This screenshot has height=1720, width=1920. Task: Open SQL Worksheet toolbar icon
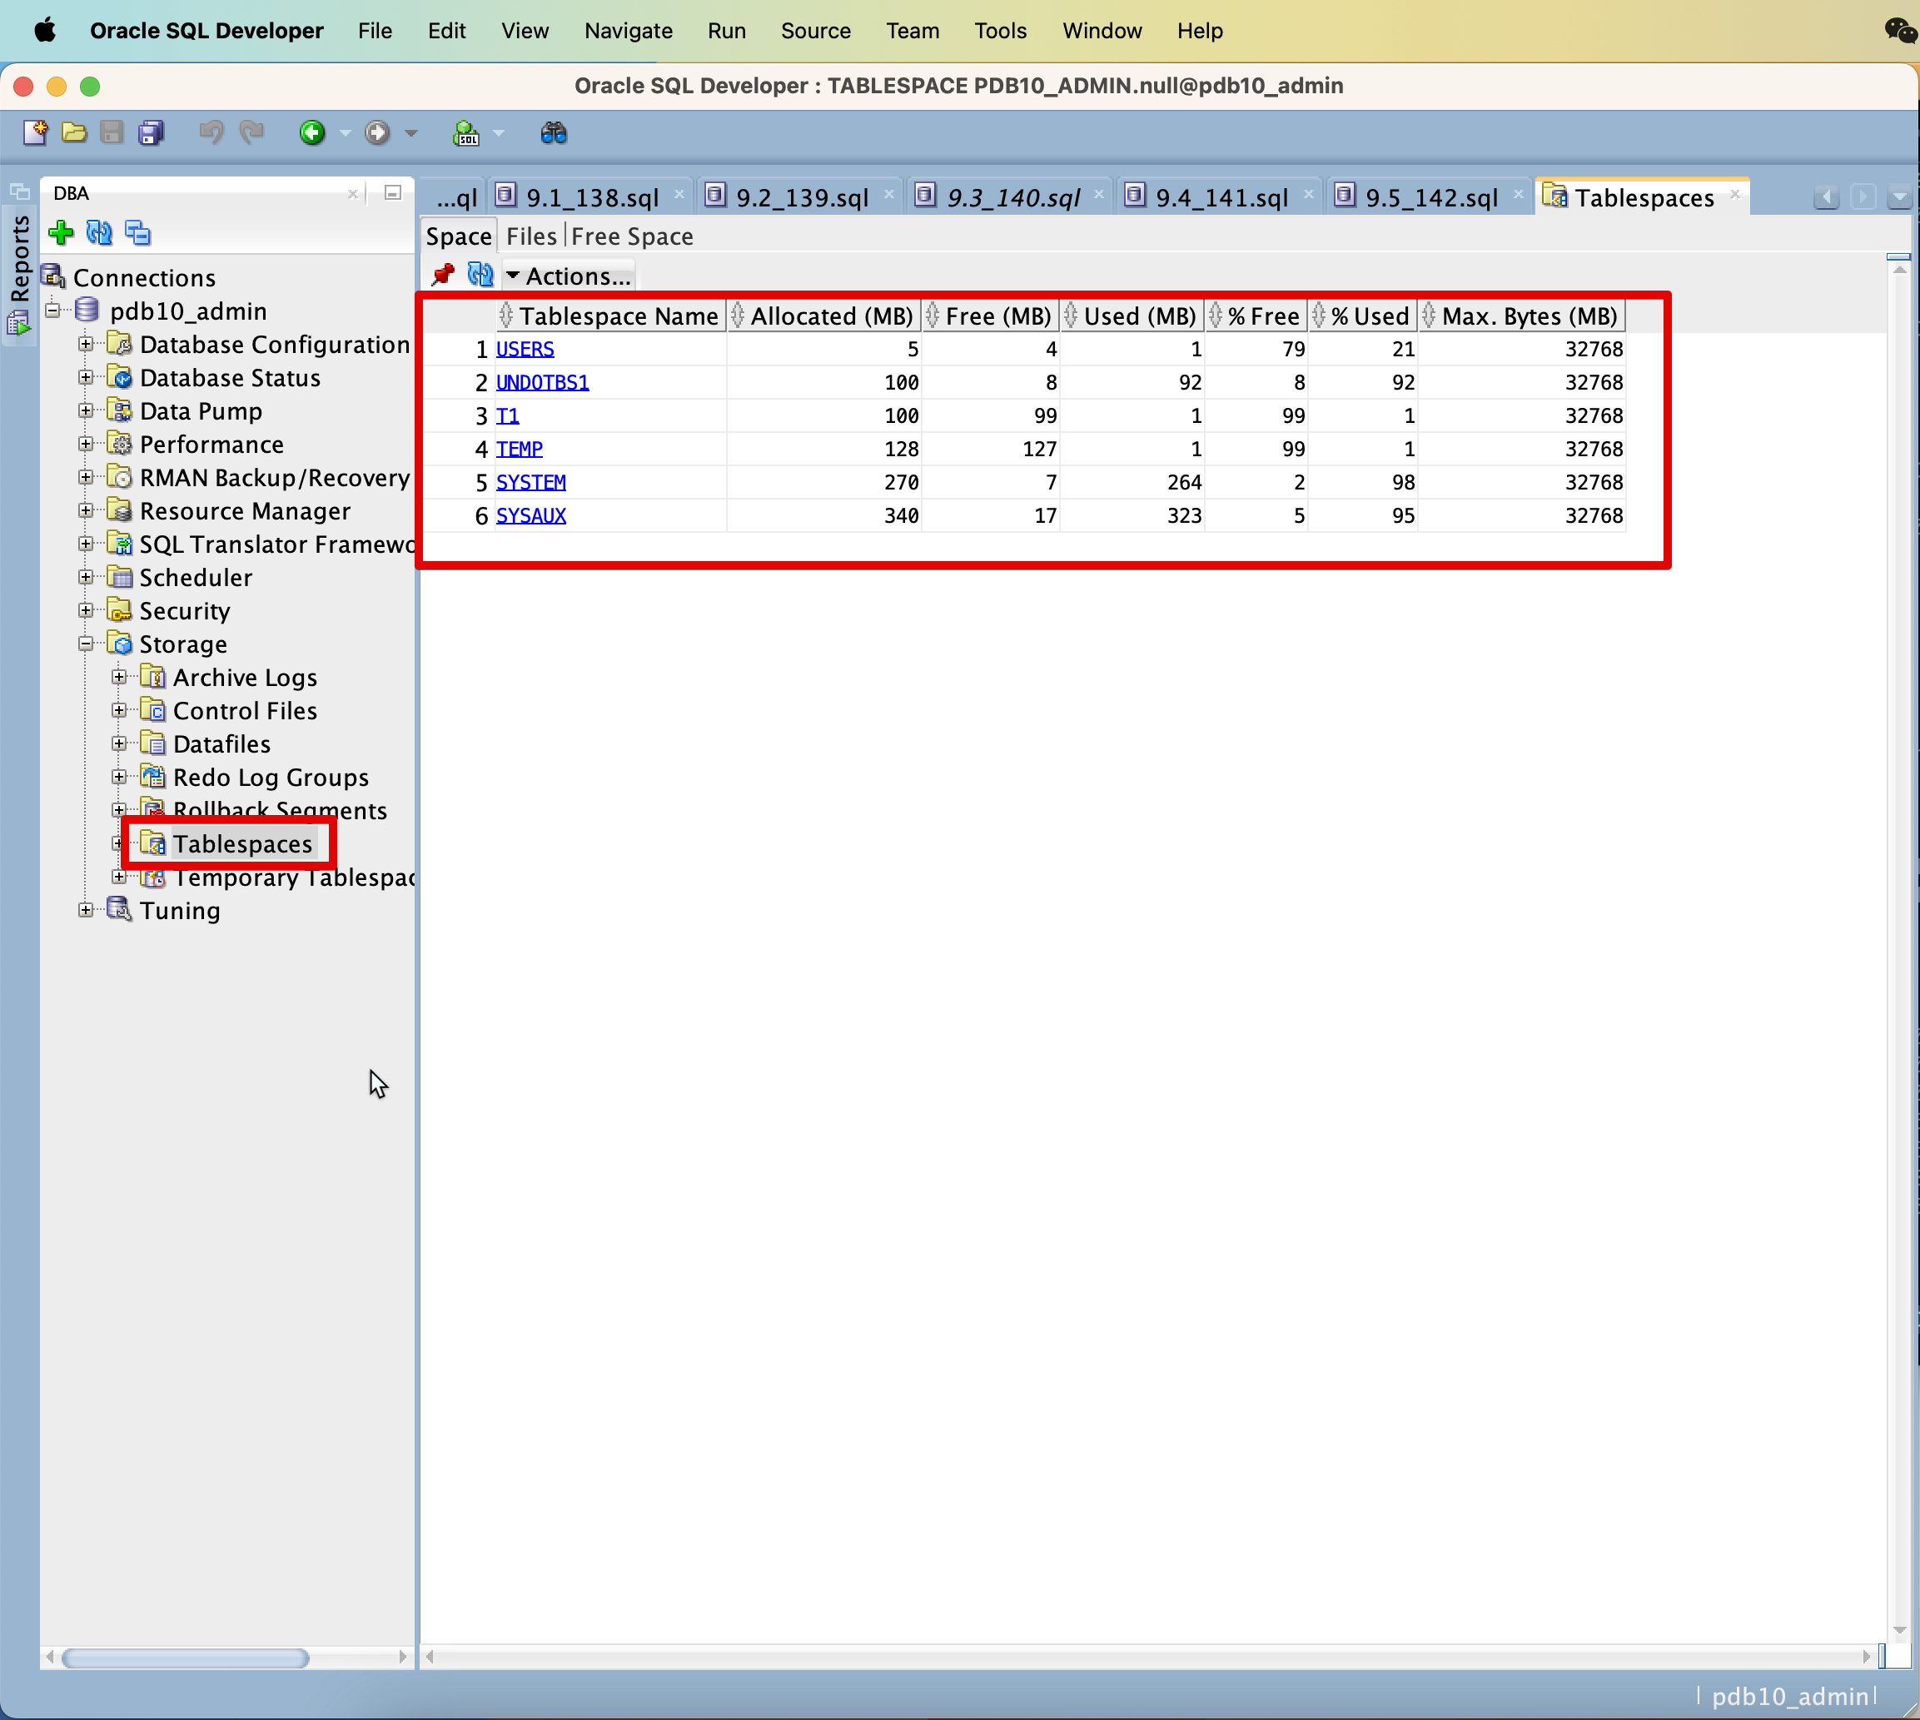(467, 133)
